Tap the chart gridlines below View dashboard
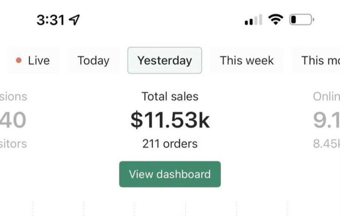 169,208
